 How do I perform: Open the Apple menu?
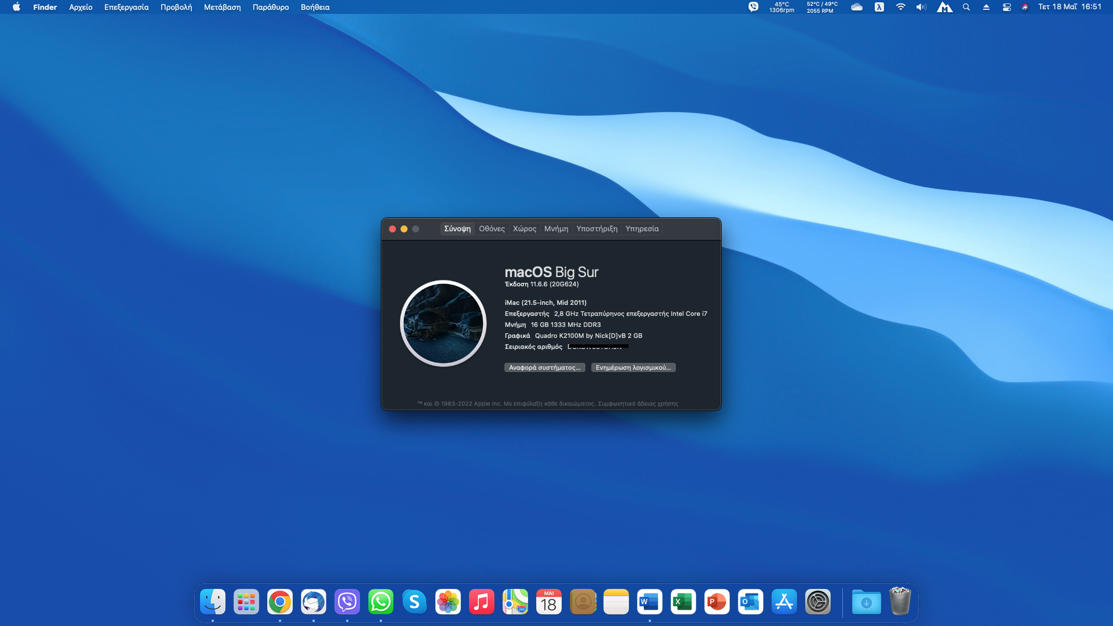[16, 7]
